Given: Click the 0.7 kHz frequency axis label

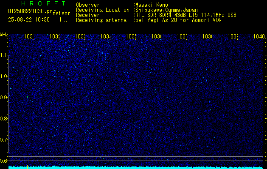Looking at the screenshot, I should 4,140.
